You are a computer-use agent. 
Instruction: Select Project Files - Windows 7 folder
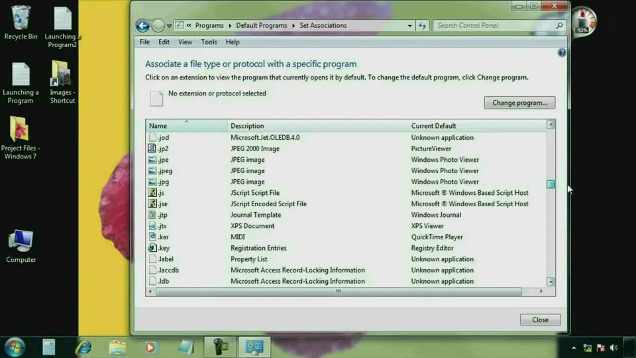click(21, 138)
